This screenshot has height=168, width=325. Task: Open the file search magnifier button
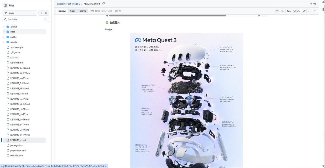(x=46, y=13)
